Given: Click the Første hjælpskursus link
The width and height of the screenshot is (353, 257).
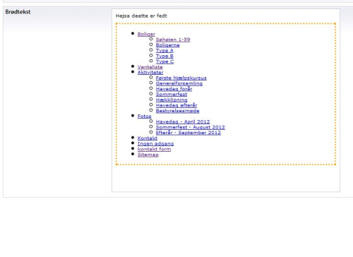Looking at the screenshot, I should [181, 78].
